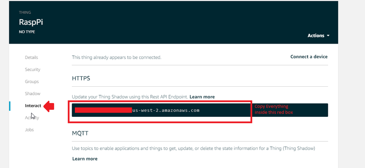Click the MQTT section heading
Image resolution: width=365 pixels, height=168 pixels.
[80, 134]
